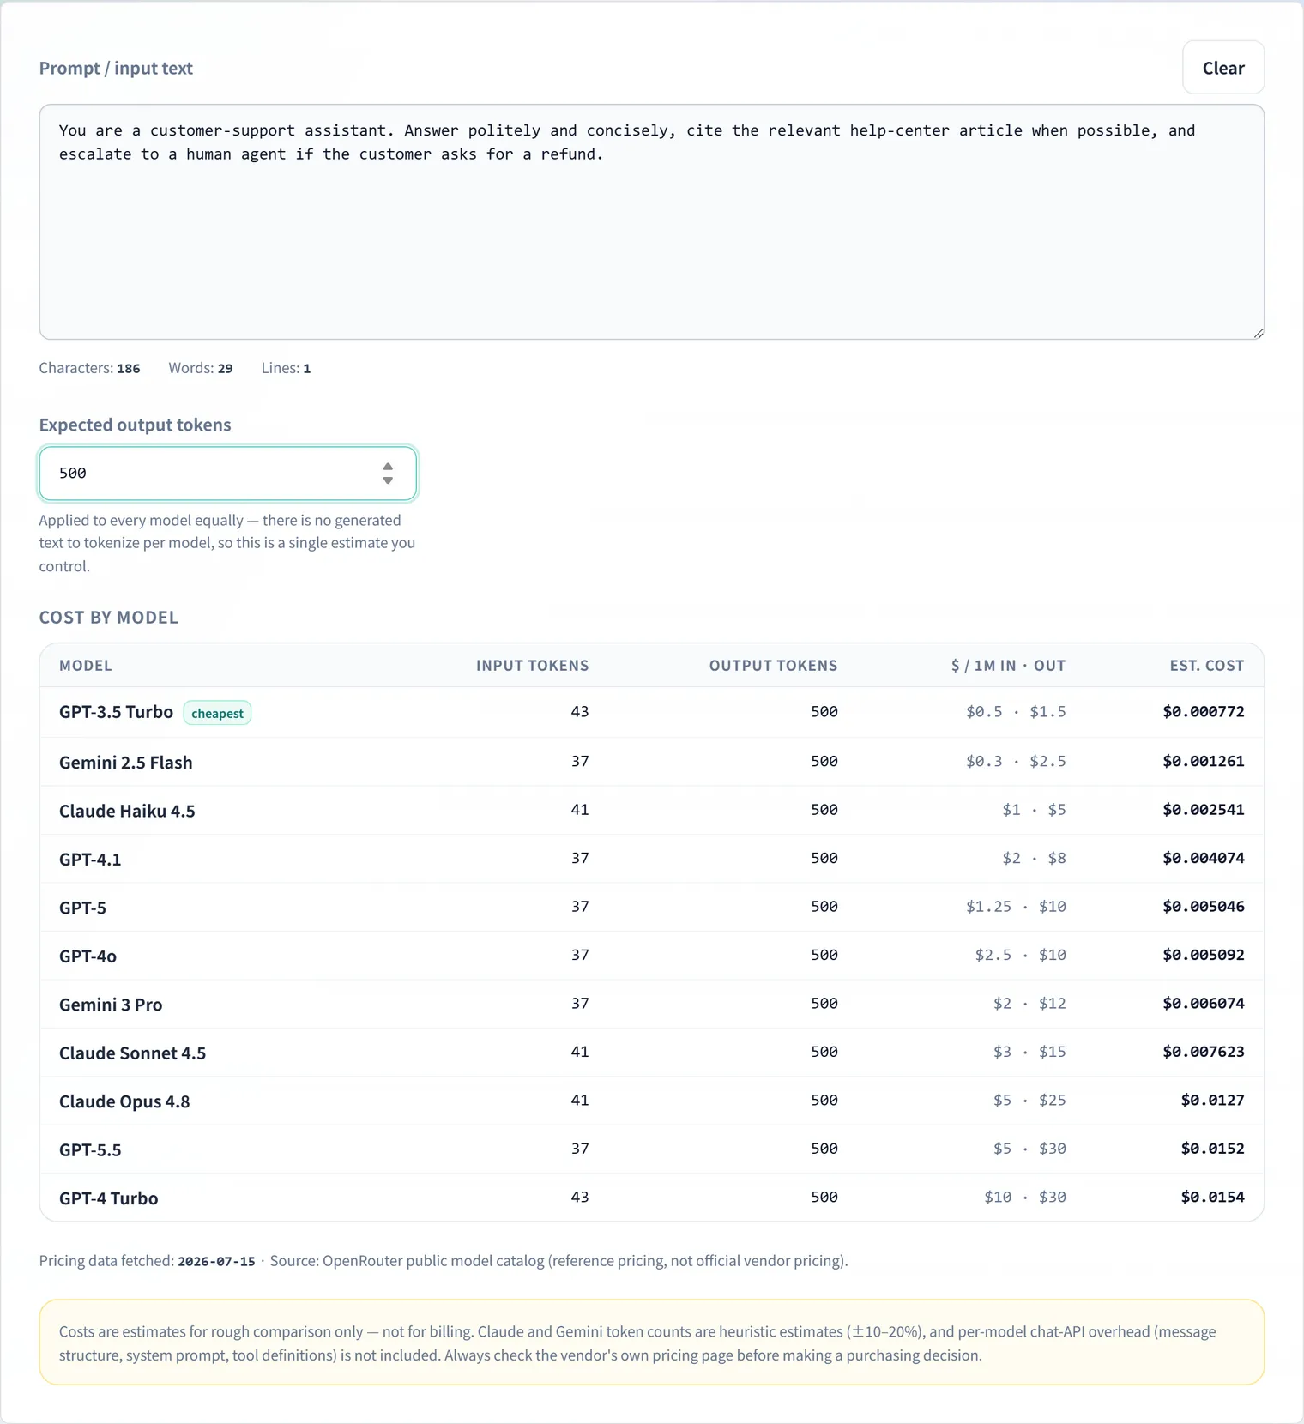Select the GPT-5.5 model name
This screenshot has height=1424, width=1304.
(90, 1150)
